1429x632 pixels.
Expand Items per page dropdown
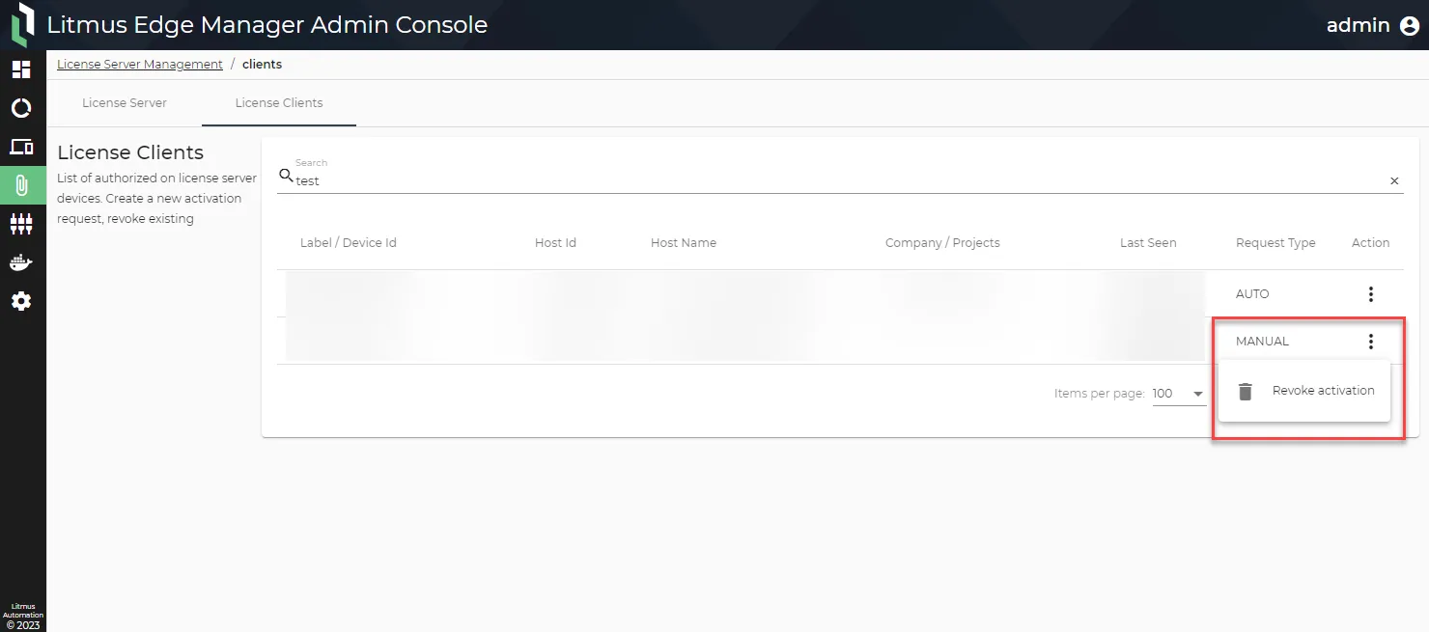coord(1178,394)
